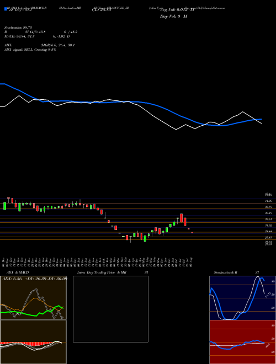This screenshot has height=364, width=276.
Task: Open the ADX indicator mini chart
Action: [33, 298]
